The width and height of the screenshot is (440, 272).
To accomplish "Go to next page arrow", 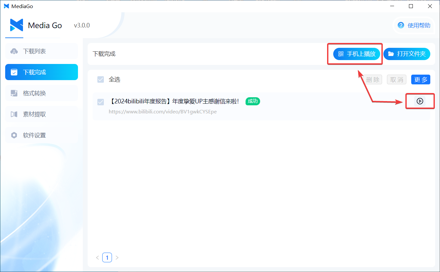I will click(117, 257).
